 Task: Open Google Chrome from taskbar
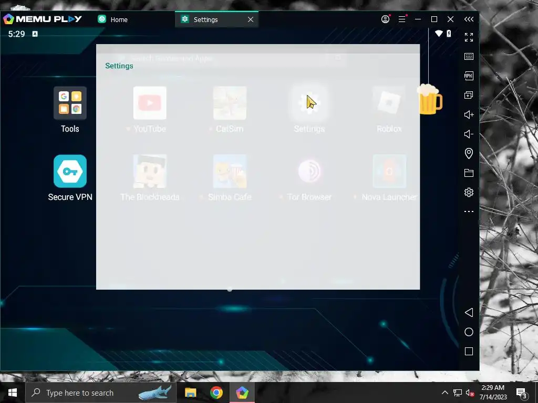[216, 393]
